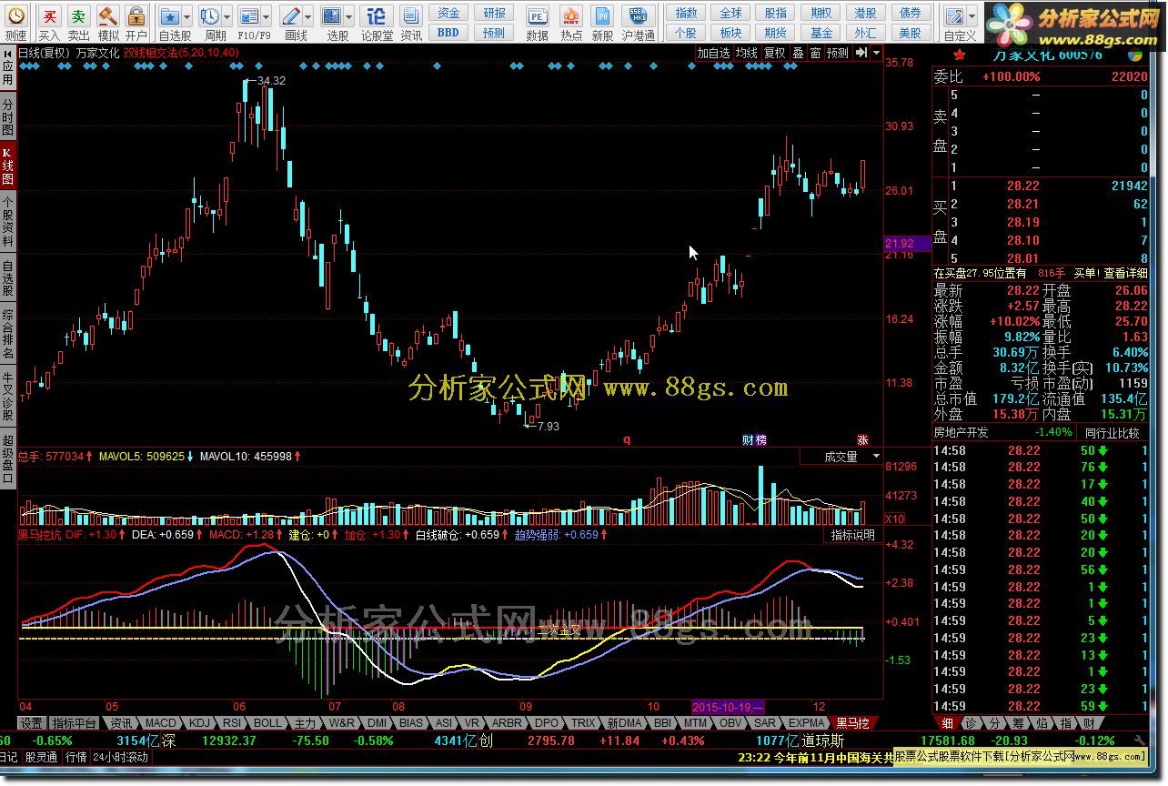Click the 窗 window icon above chart
Viewport: 1168px width, 786px height.
pyautogui.click(x=815, y=54)
